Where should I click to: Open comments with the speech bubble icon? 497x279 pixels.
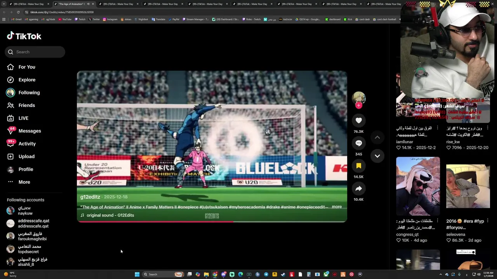tap(358, 143)
